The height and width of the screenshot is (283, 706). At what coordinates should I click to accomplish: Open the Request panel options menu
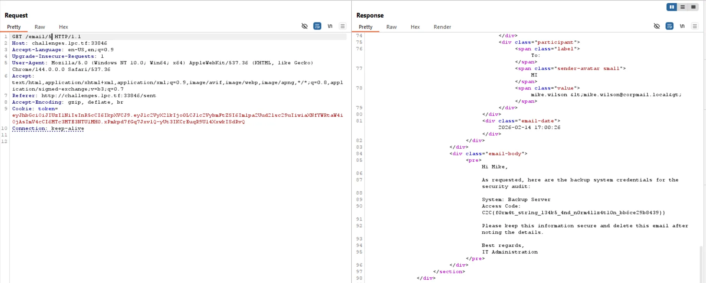342,26
